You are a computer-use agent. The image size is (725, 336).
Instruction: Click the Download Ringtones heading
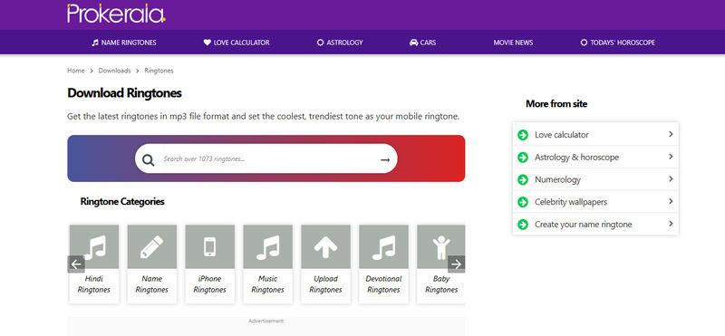[124, 93]
